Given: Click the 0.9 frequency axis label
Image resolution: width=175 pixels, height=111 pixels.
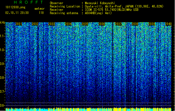Looking at the screenshot, I should [x=3, y=64].
